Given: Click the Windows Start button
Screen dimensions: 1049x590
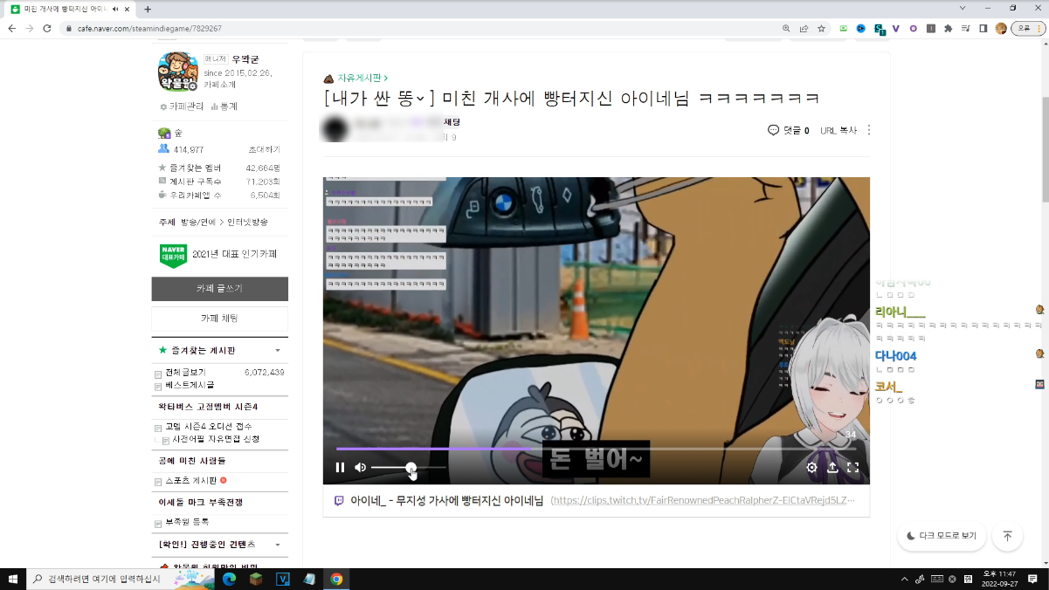Looking at the screenshot, I should point(13,579).
